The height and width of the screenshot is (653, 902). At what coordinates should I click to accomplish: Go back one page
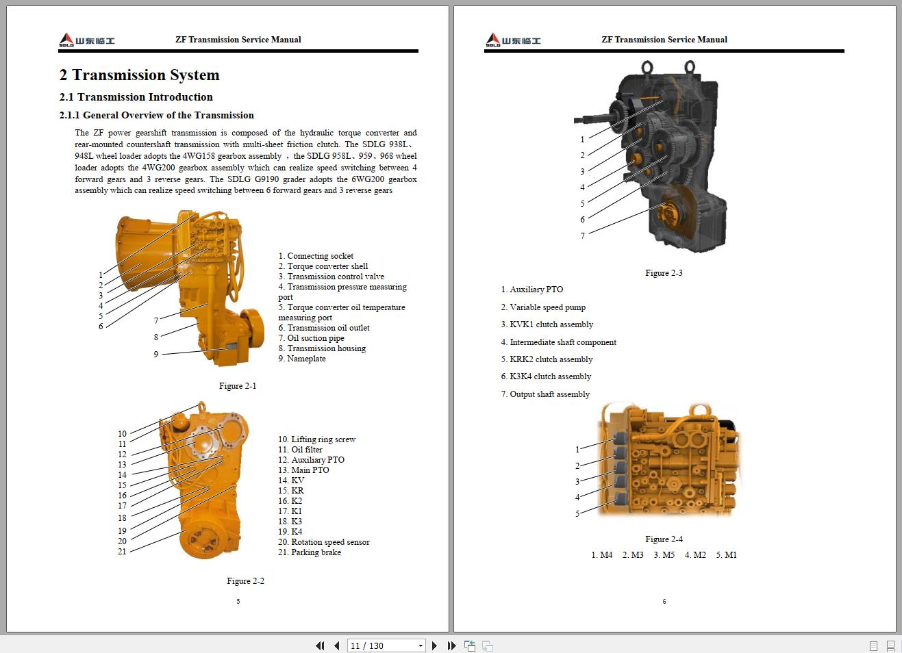tap(336, 645)
